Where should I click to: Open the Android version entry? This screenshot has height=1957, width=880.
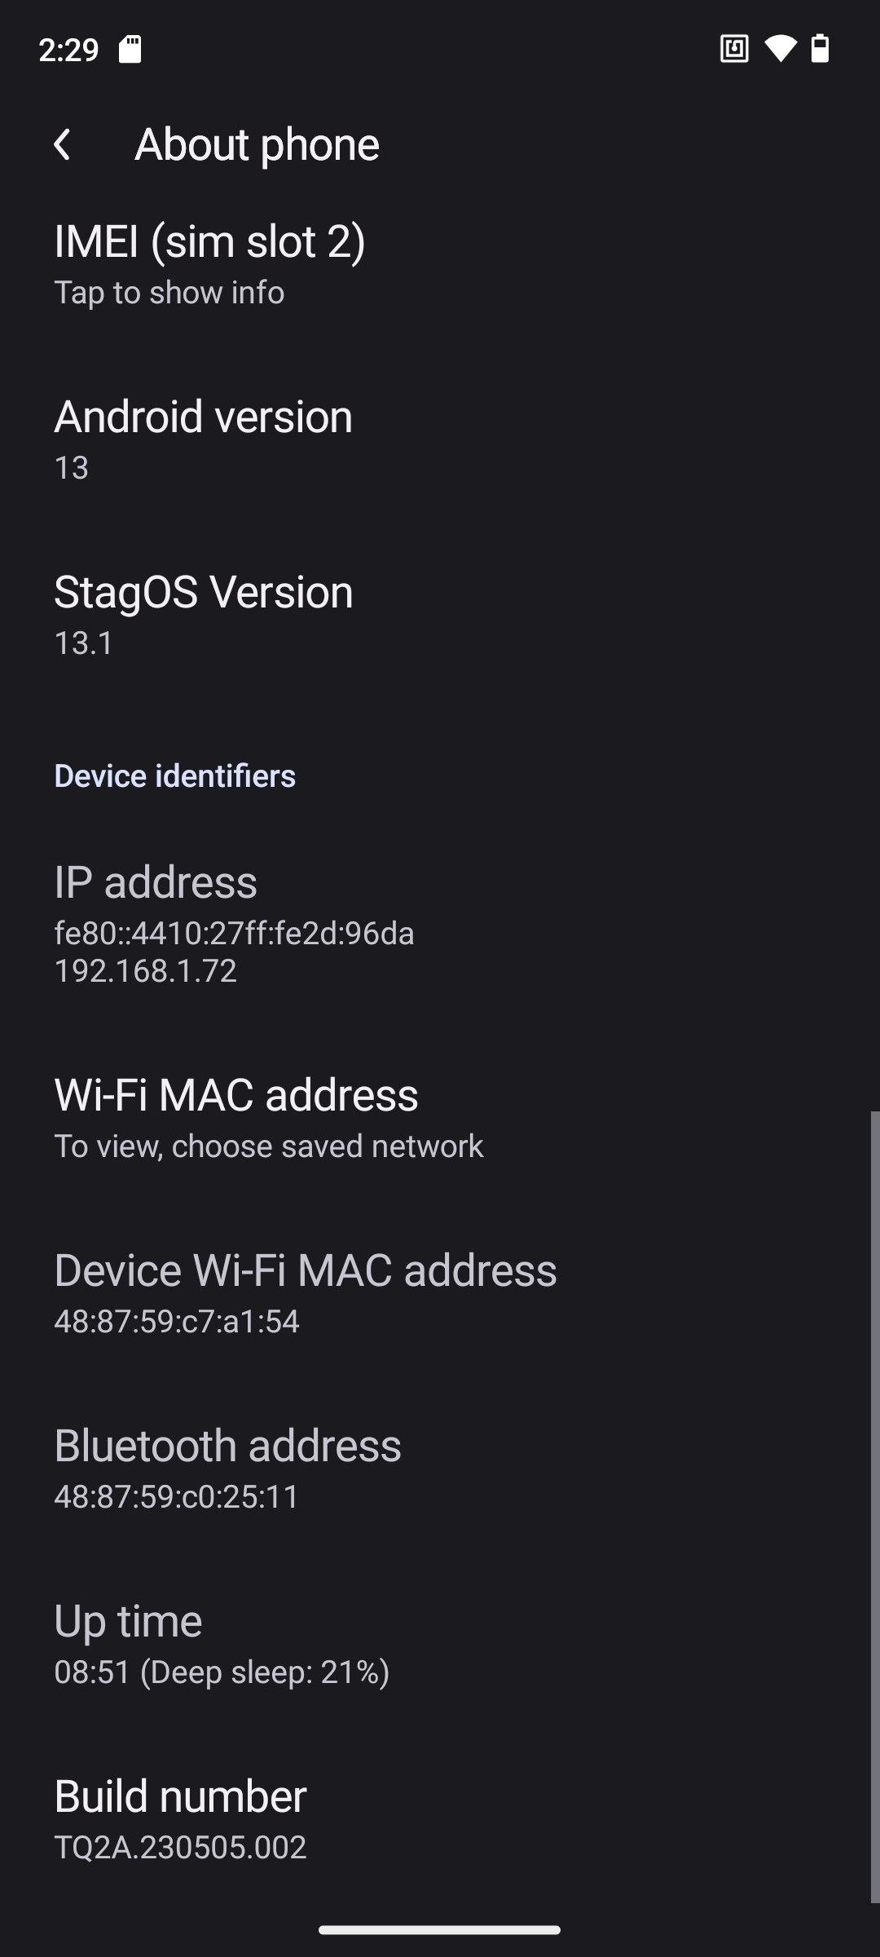(x=440, y=440)
